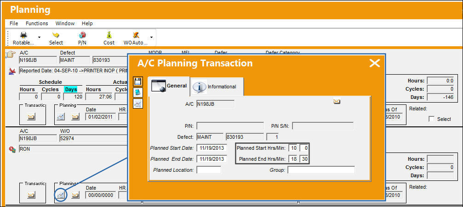
Task: Click the Planning Date field 01/02/2011
Action: pyautogui.click(x=101, y=117)
